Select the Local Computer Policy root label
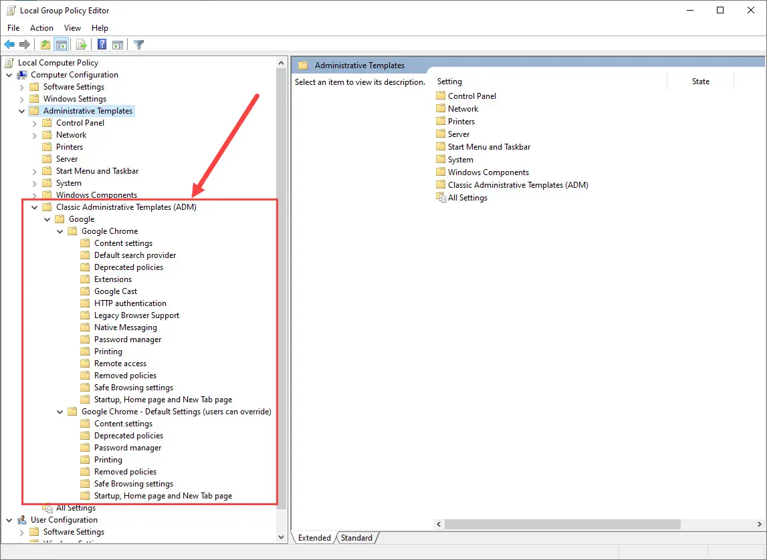Screen dimensions: 767x560 point(58,63)
